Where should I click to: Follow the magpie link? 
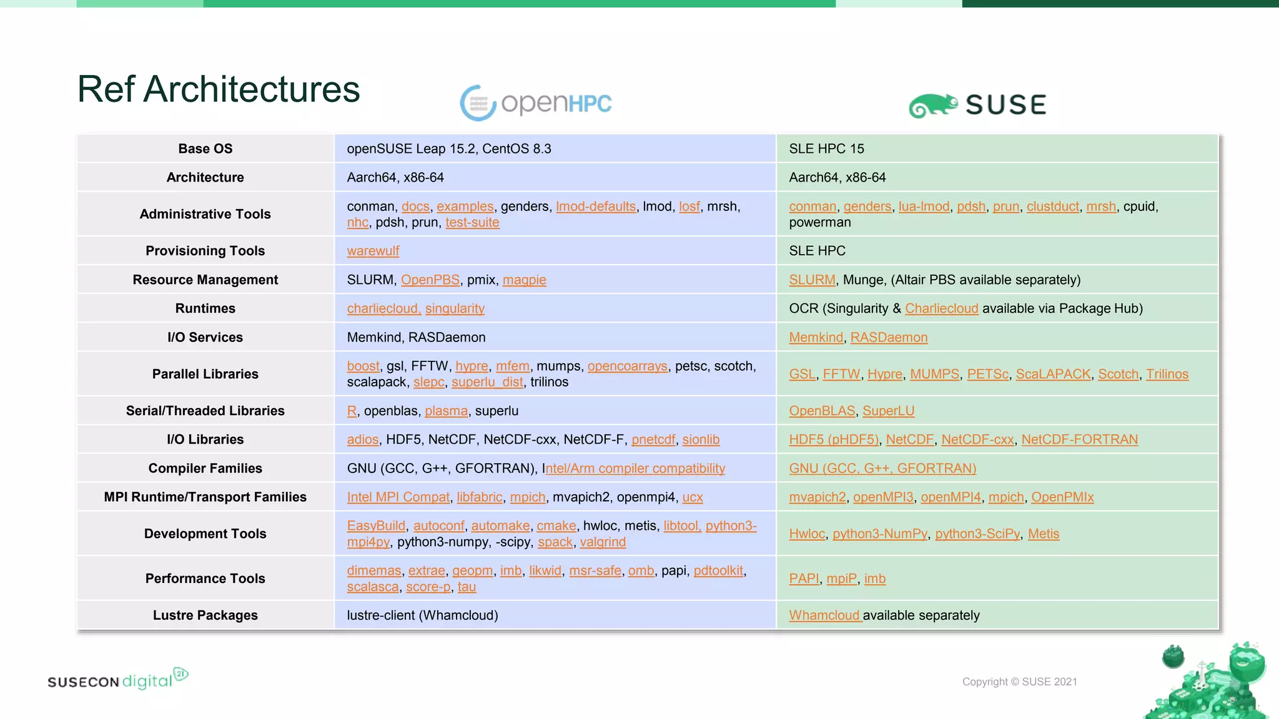pos(524,280)
